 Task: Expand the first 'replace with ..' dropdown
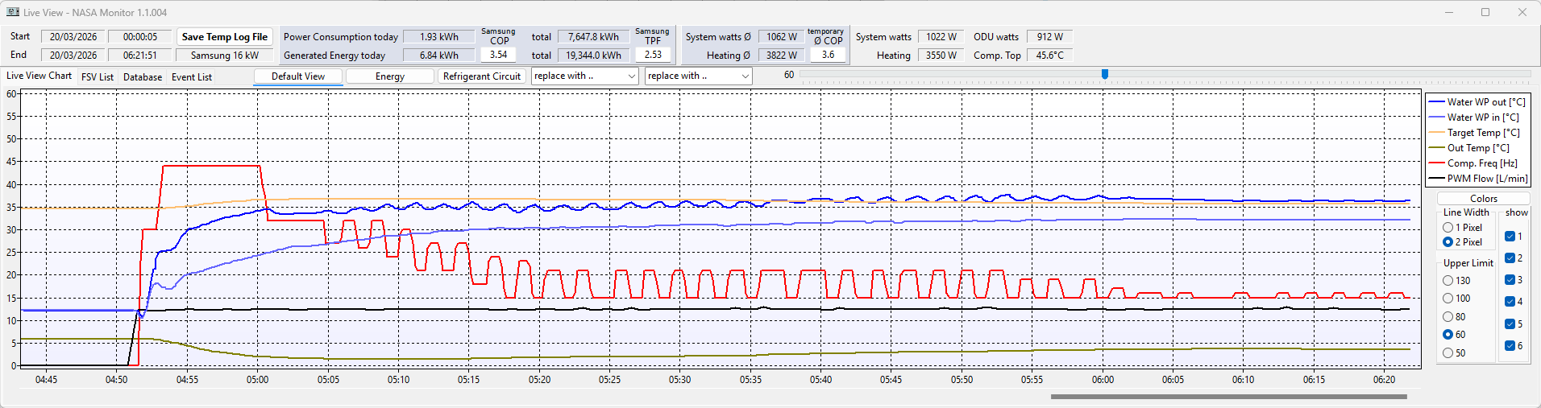[x=585, y=76]
